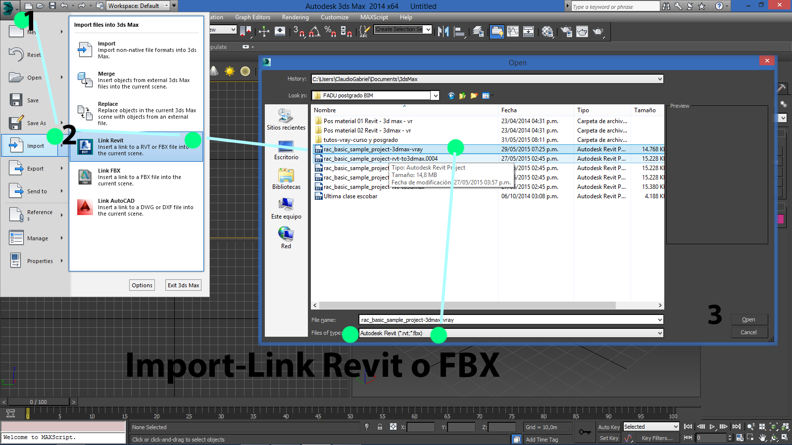The width and height of the screenshot is (792, 445).
Task: Expand the Export submenu arrow
Action: (x=62, y=168)
